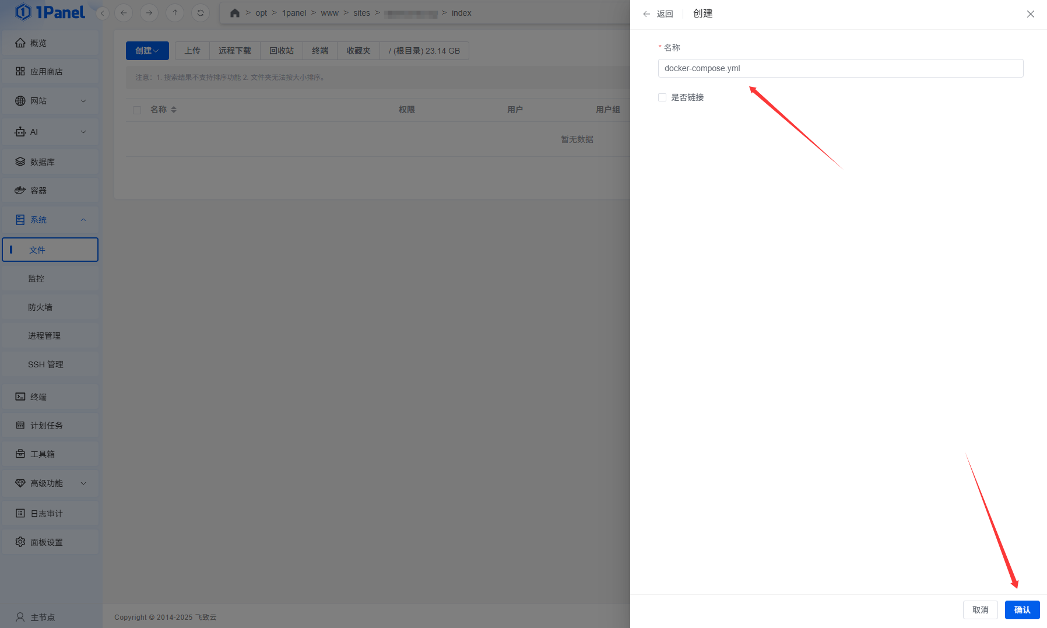The width and height of the screenshot is (1047, 628).
Task: Click the 主节点 user icon
Action: [20, 617]
